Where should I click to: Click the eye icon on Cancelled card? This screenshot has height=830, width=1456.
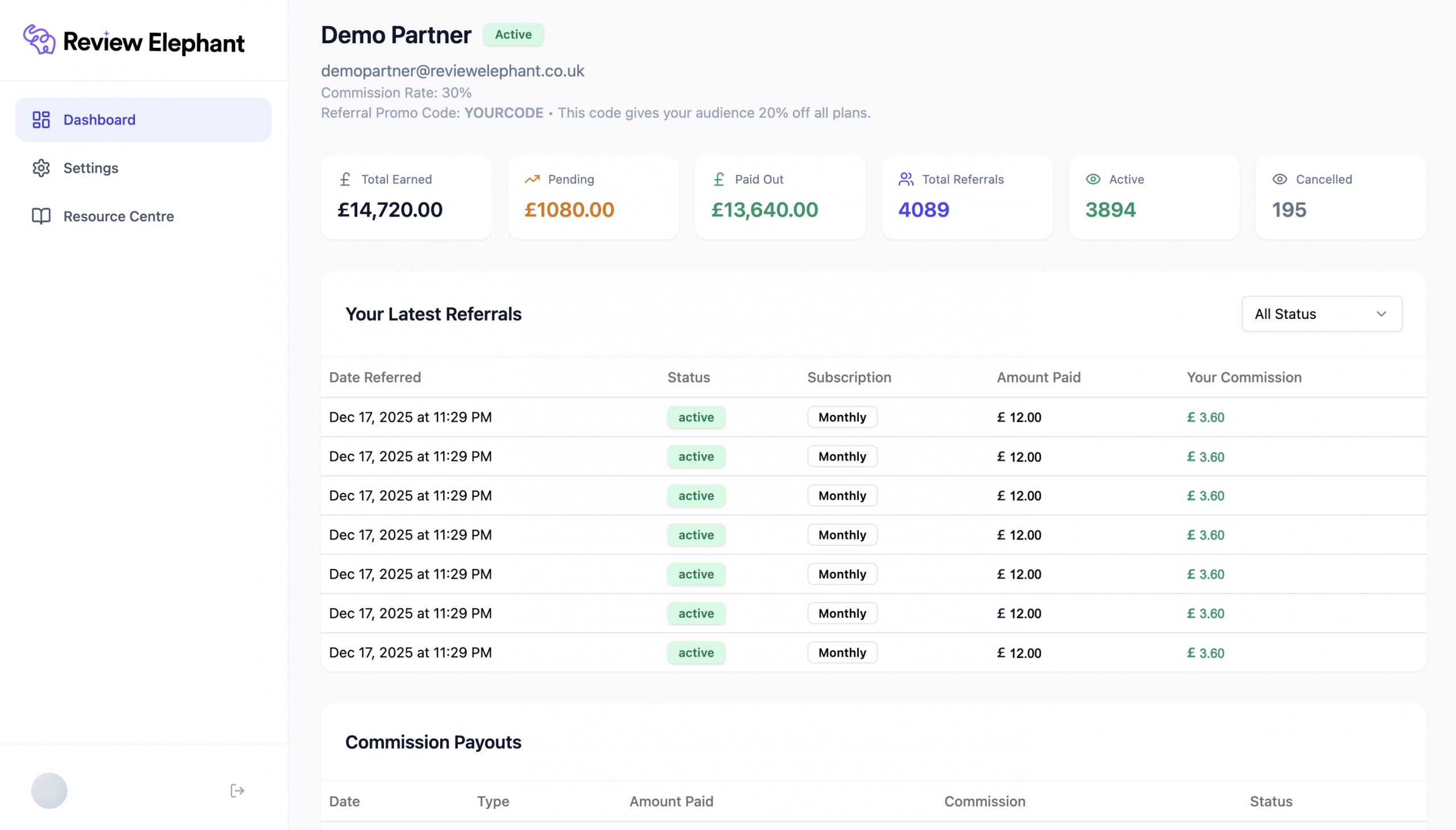pyautogui.click(x=1279, y=179)
